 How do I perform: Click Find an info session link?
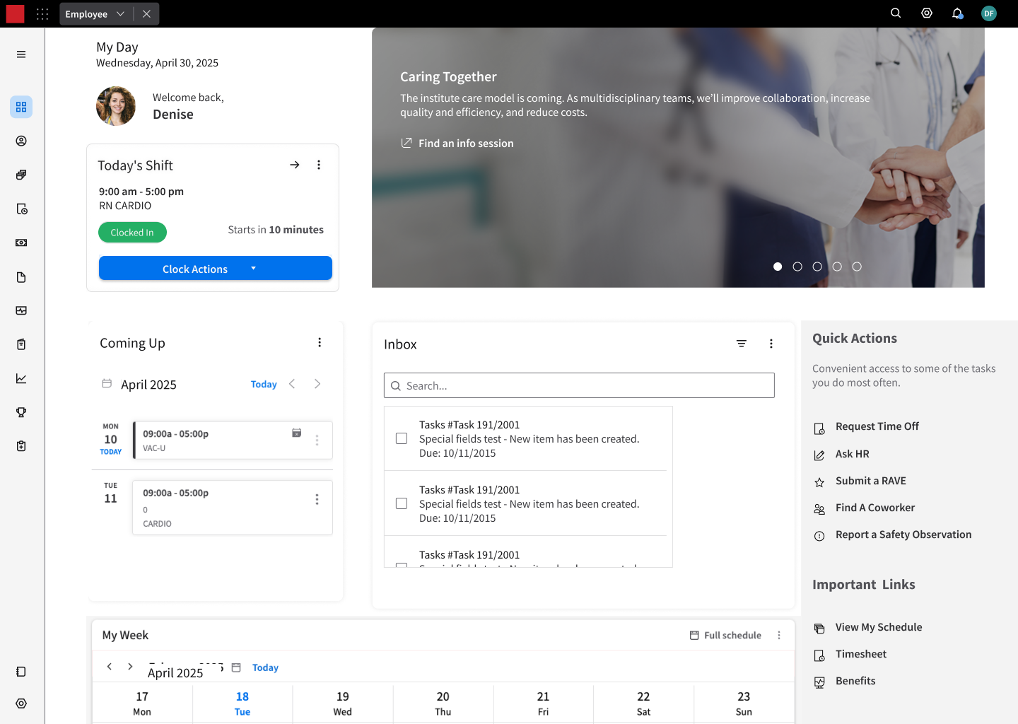pyautogui.click(x=457, y=144)
